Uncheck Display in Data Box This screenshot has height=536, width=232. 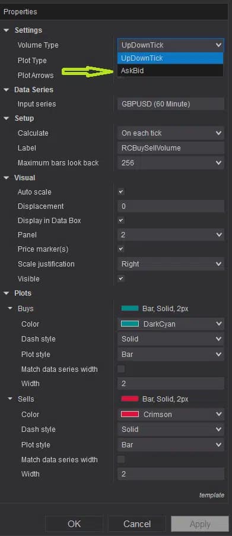point(121,221)
